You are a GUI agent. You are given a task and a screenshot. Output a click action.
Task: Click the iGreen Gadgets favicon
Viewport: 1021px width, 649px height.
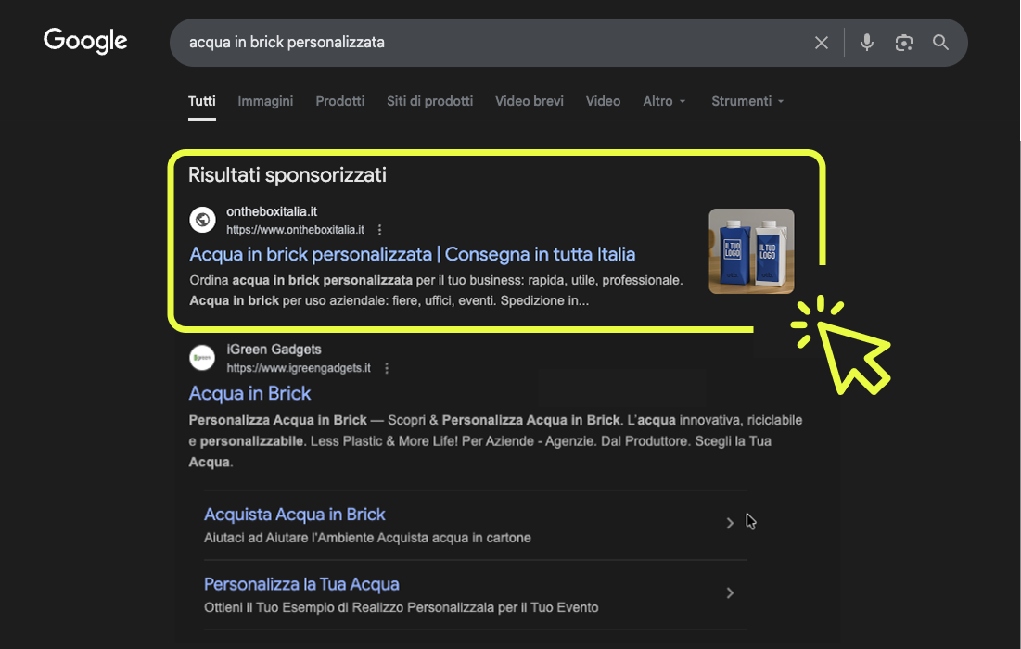pos(202,358)
